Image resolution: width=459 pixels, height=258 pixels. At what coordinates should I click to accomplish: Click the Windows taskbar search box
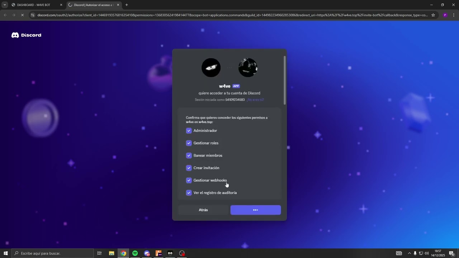pos(53,253)
